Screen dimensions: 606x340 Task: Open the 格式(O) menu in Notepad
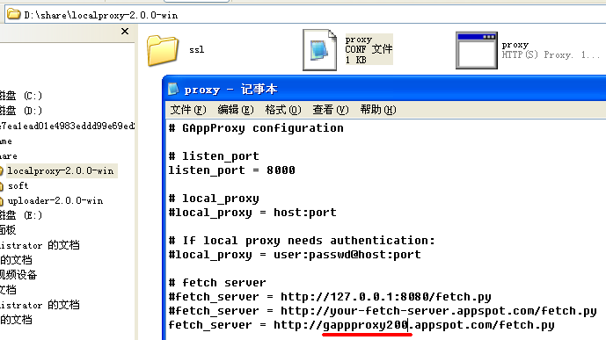[x=283, y=110]
